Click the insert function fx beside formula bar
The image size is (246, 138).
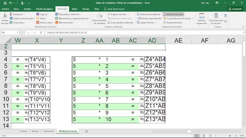pos(41,33)
